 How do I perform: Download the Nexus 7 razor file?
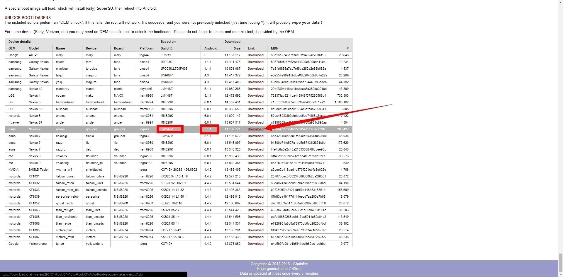coord(255,143)
